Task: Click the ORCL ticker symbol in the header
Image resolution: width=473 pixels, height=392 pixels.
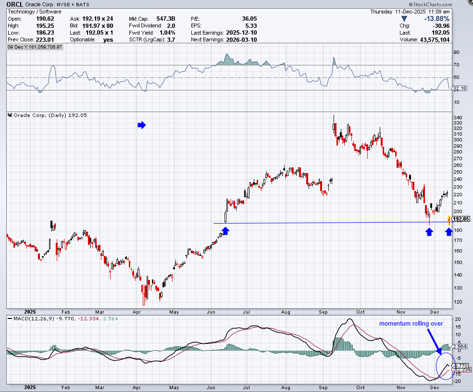Action: 15,4
